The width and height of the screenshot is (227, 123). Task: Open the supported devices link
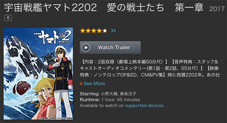tap(144, 106)
